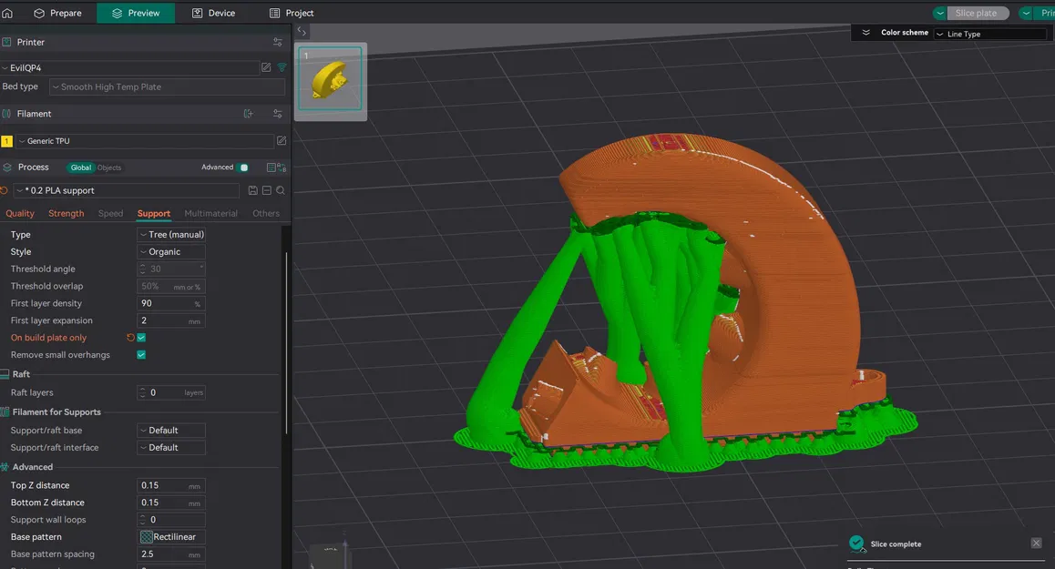
Task: Open the support Type dropdown
Action: pos(171,234)
